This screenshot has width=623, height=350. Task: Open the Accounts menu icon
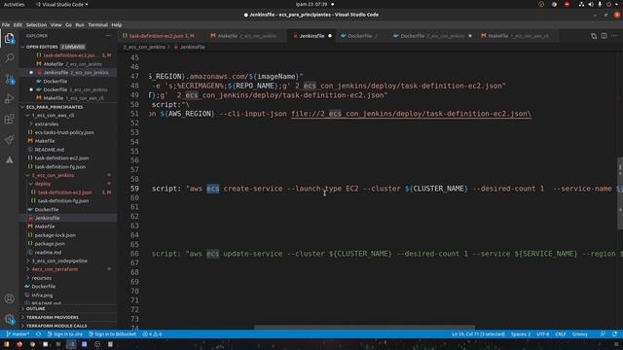click(9, 298)
